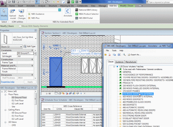
Task: Click the Redo arrow in quick access toolbar
Action: click(30, 2)
